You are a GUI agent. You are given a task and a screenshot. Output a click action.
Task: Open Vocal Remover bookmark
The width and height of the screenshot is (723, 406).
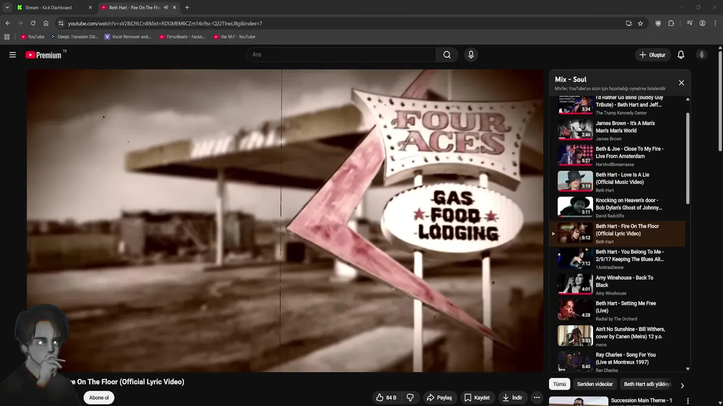pos(128,37)
